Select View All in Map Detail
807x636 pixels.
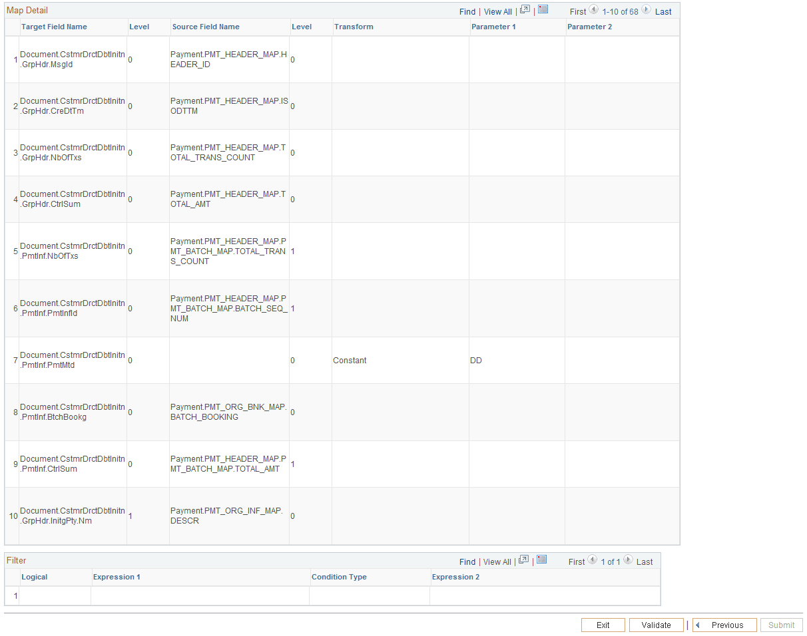pos(497,11)
